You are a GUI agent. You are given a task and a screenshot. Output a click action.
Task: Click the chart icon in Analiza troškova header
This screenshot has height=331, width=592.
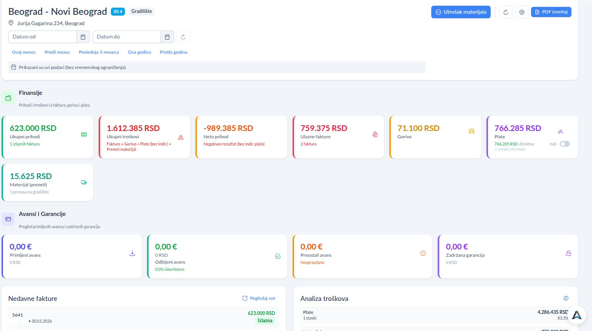pos(566,298)
